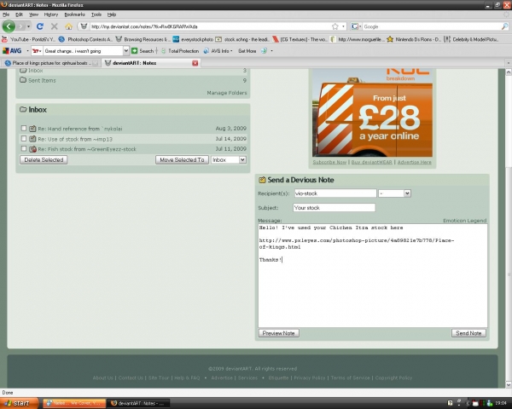This screenshot has width=512, height=409.
Task: Open the Move Selected To folder dropdown
Action: 229,160
